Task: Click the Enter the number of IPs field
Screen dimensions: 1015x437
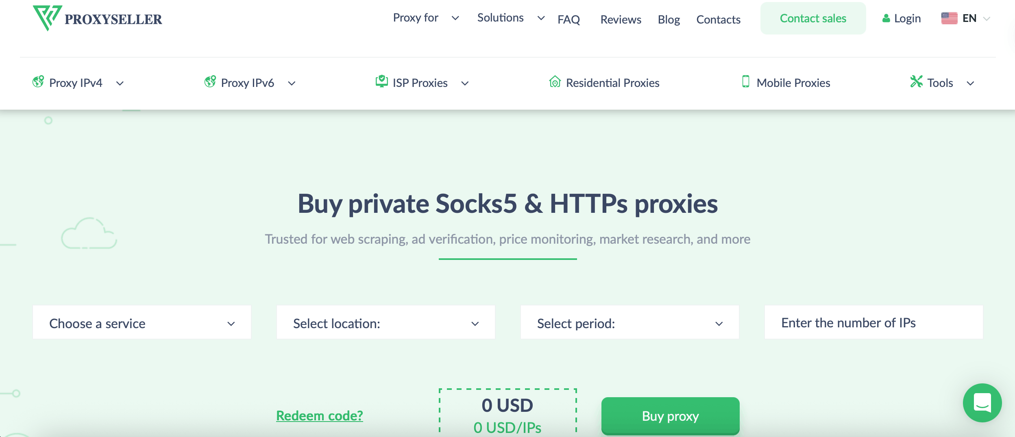Action: click(x=874, y=322)
